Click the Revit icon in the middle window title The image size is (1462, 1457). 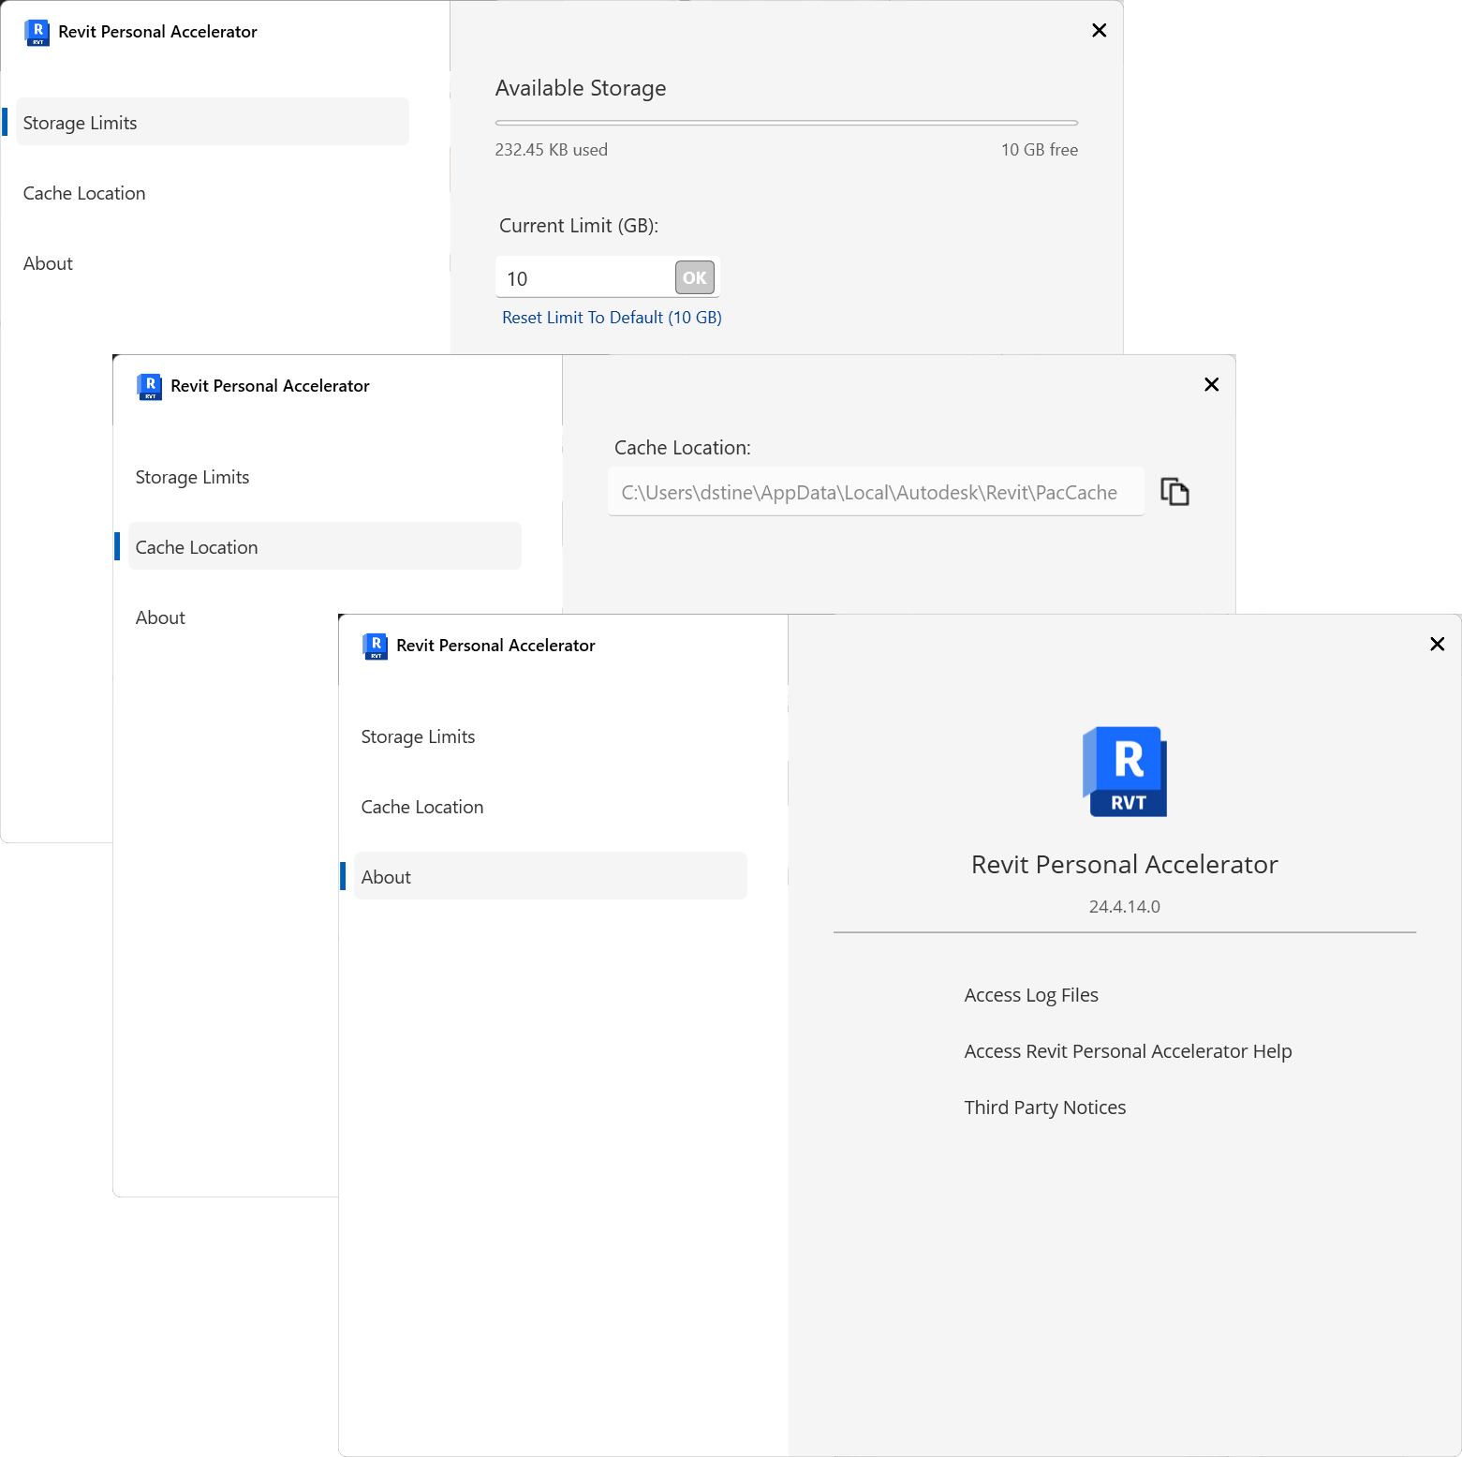point(150,386)
